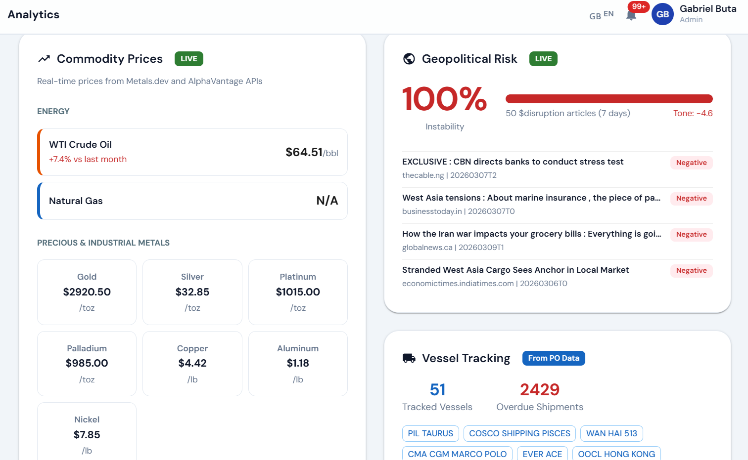Open Stranded West Asia Cargo article

pyautogui.click(x=515, y=270)
